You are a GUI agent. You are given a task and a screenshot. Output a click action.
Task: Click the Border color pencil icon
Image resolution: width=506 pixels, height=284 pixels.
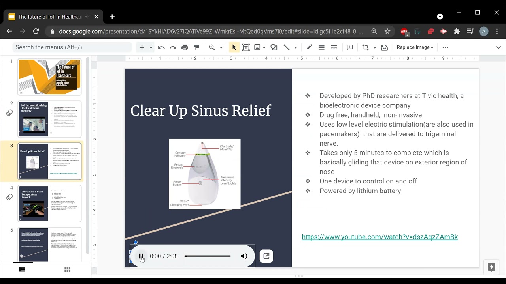[309, 47]
